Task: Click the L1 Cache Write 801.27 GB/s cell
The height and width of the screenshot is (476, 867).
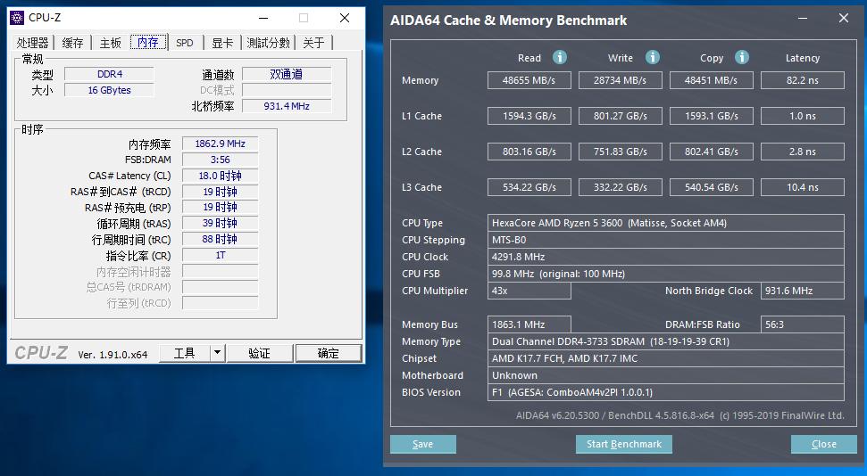Action: [621, 116]
